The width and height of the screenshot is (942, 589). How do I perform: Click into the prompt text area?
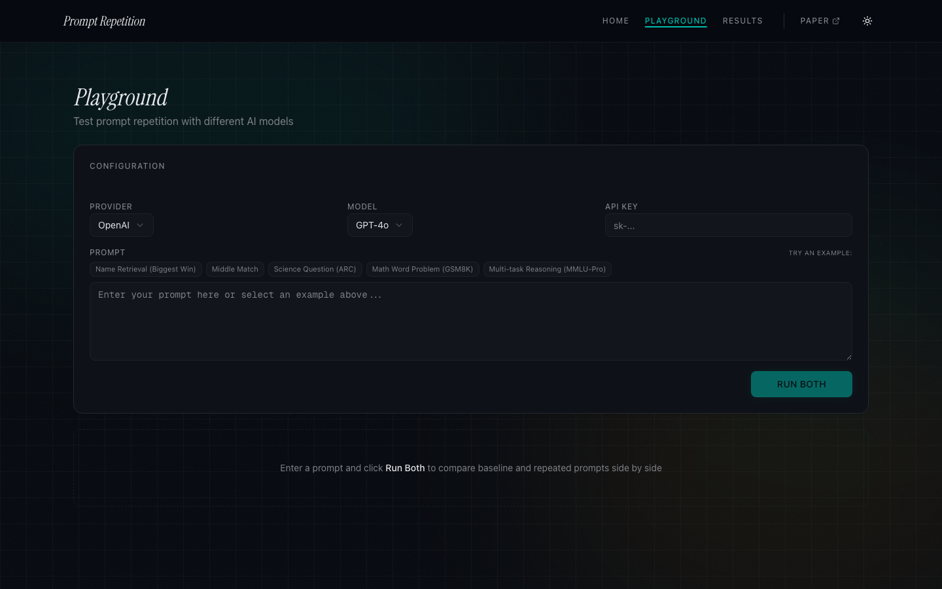click(470, 321)
